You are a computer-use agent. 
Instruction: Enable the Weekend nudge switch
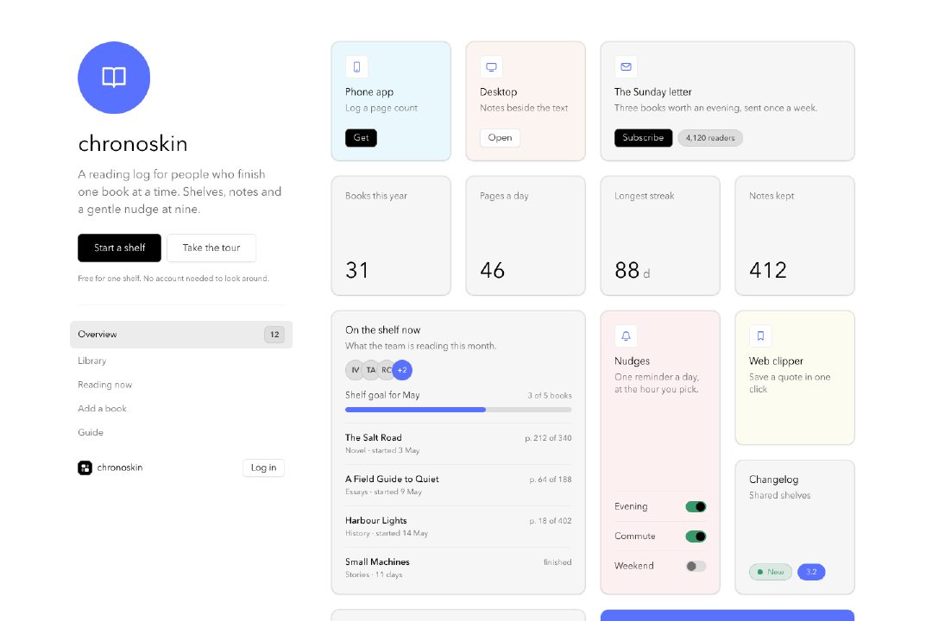[x=696, y=567]
